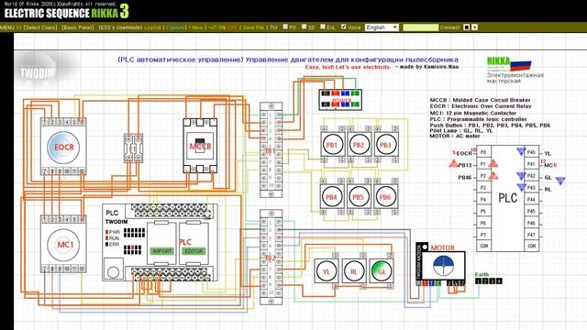Click push button PB6
The height and width of the screenshot is (330, 587).
tap(385, 197)
